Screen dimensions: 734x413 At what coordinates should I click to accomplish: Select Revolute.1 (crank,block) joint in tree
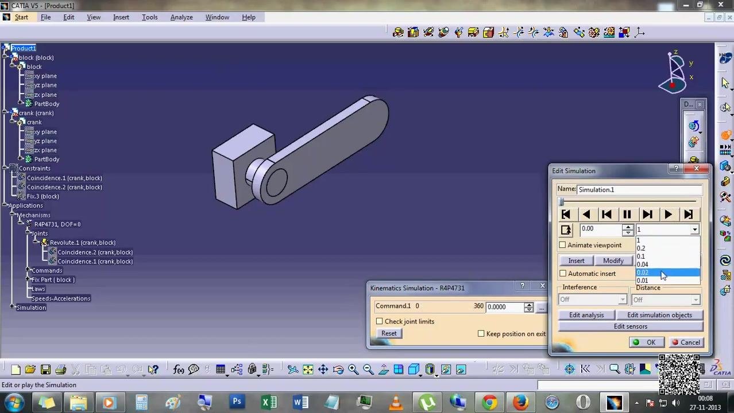click(82, 243)
